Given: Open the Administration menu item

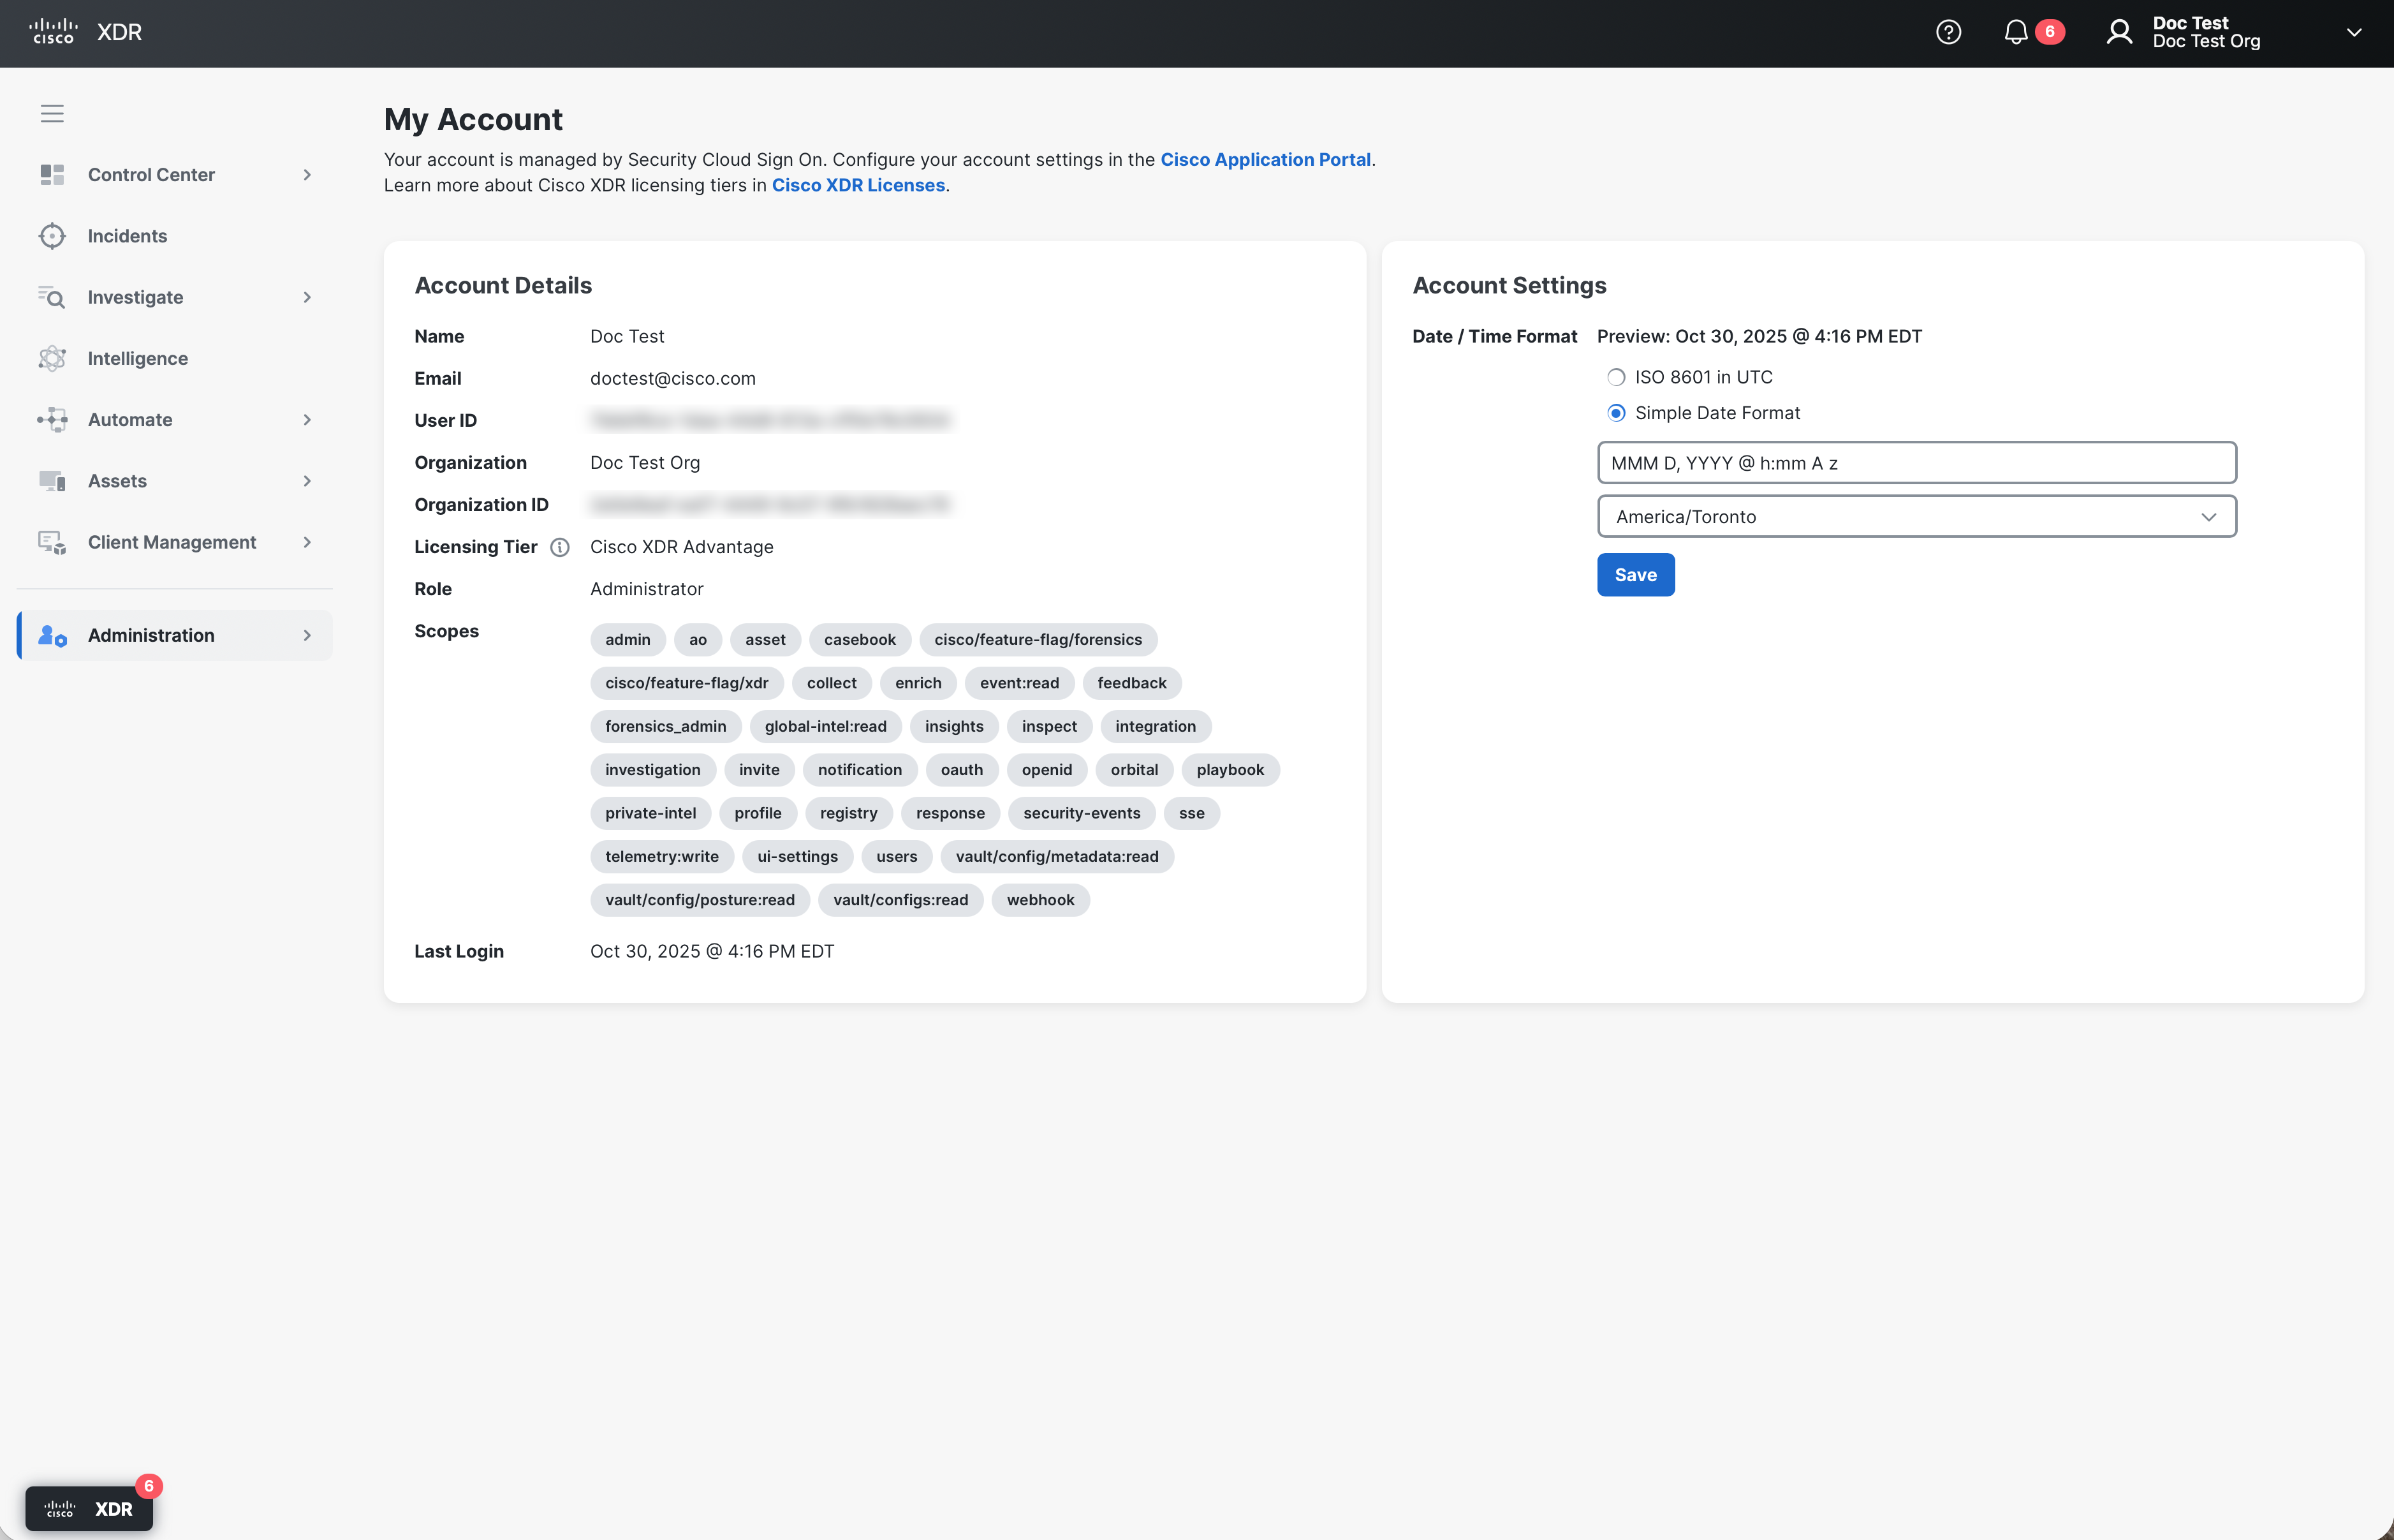Looking at the screenshot, I should click(151, 635).
